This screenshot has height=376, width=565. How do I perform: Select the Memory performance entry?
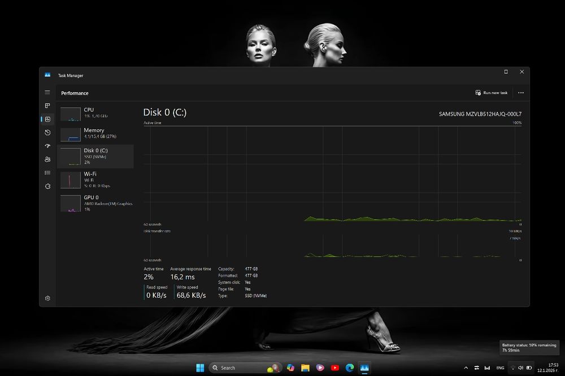(95, 134)
